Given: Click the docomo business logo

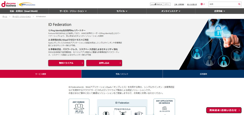Looking at the screenshot, I should click(9, 4).
